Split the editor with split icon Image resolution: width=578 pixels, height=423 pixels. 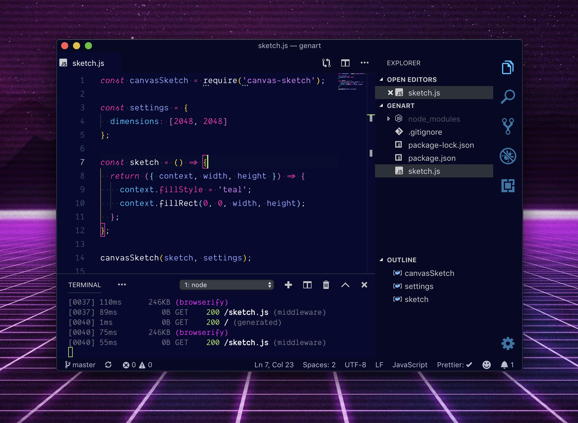click(x=345, y=63)
